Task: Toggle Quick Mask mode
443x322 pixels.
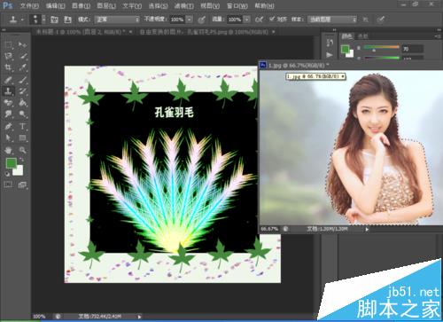Action: pos(8,185)
